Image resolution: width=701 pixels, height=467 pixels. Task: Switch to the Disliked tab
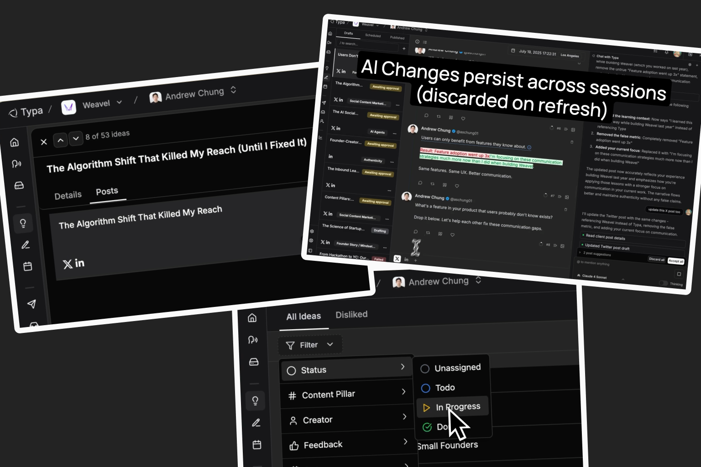coord(351,315)
